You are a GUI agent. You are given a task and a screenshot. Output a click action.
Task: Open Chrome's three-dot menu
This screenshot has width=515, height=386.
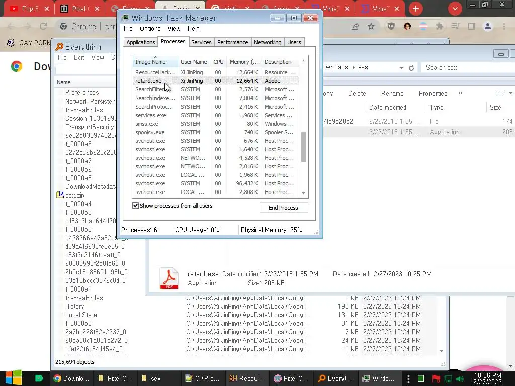[504, 26]
